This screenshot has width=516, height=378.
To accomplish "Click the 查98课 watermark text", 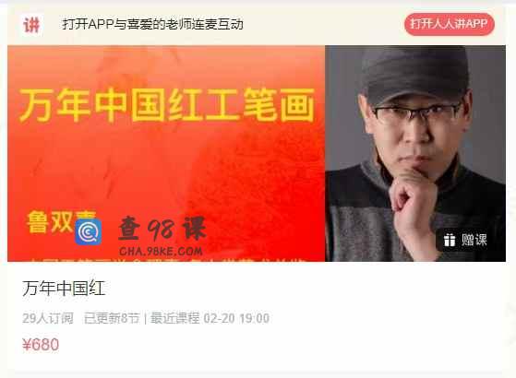I will coord(162,229).
